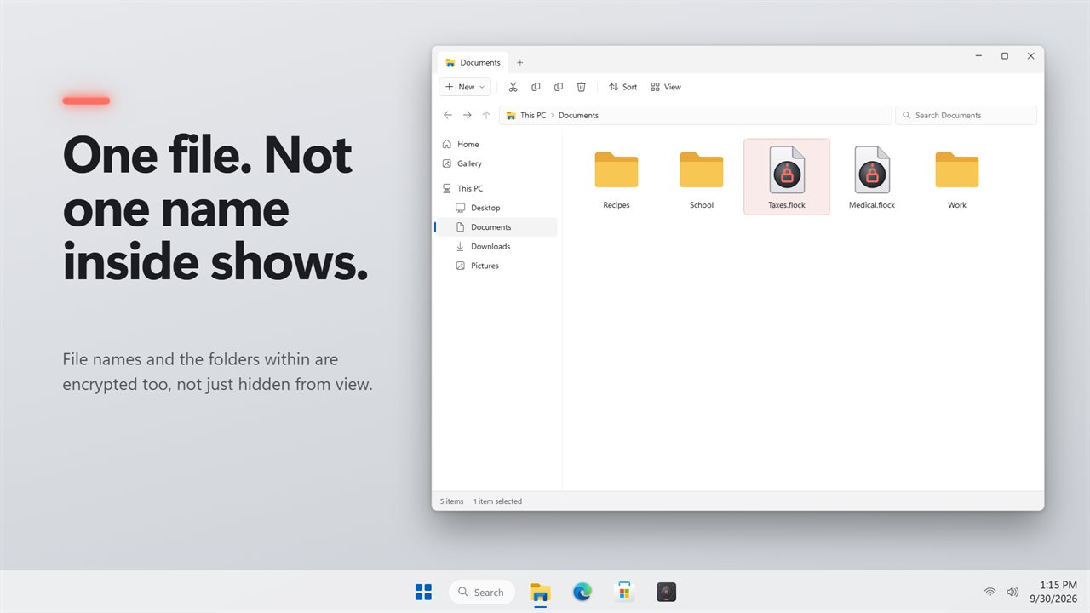Open the lock app on taskbar

click(667, 592)
